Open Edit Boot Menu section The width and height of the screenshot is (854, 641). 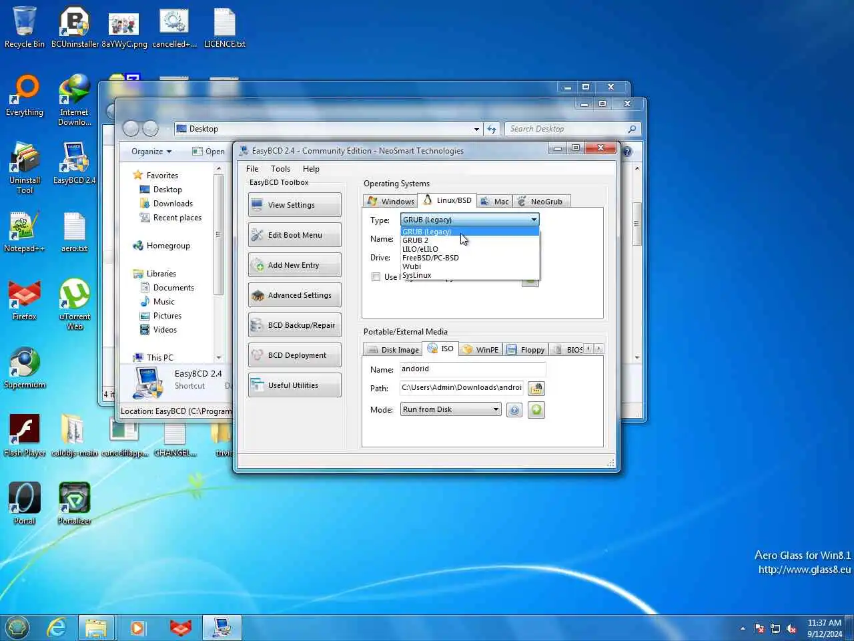click(294, 235)
